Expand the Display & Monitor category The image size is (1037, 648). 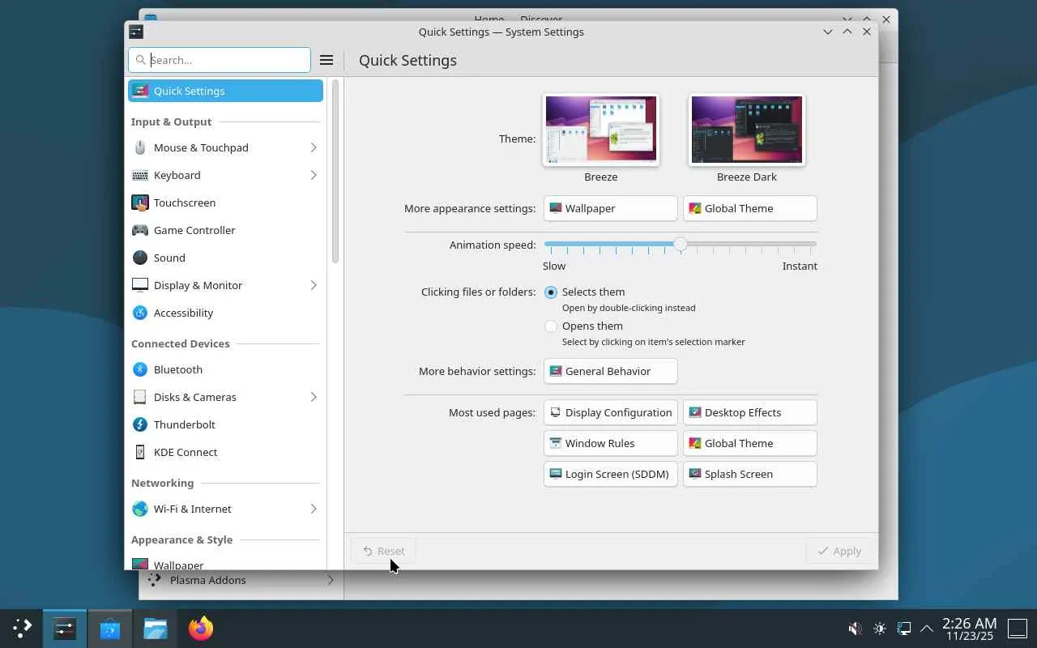pos(314,285)
